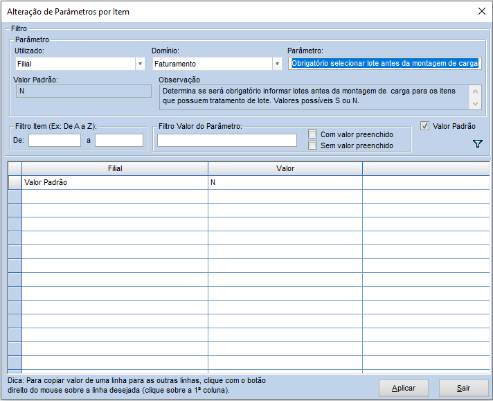
Task: Enable 'Sem valor preenchido' checkbox
Action: click(x=313, y=145)
